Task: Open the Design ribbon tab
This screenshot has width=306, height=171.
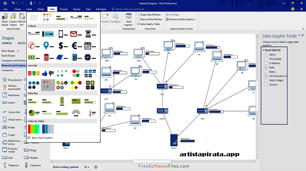Action: (41, 9)
